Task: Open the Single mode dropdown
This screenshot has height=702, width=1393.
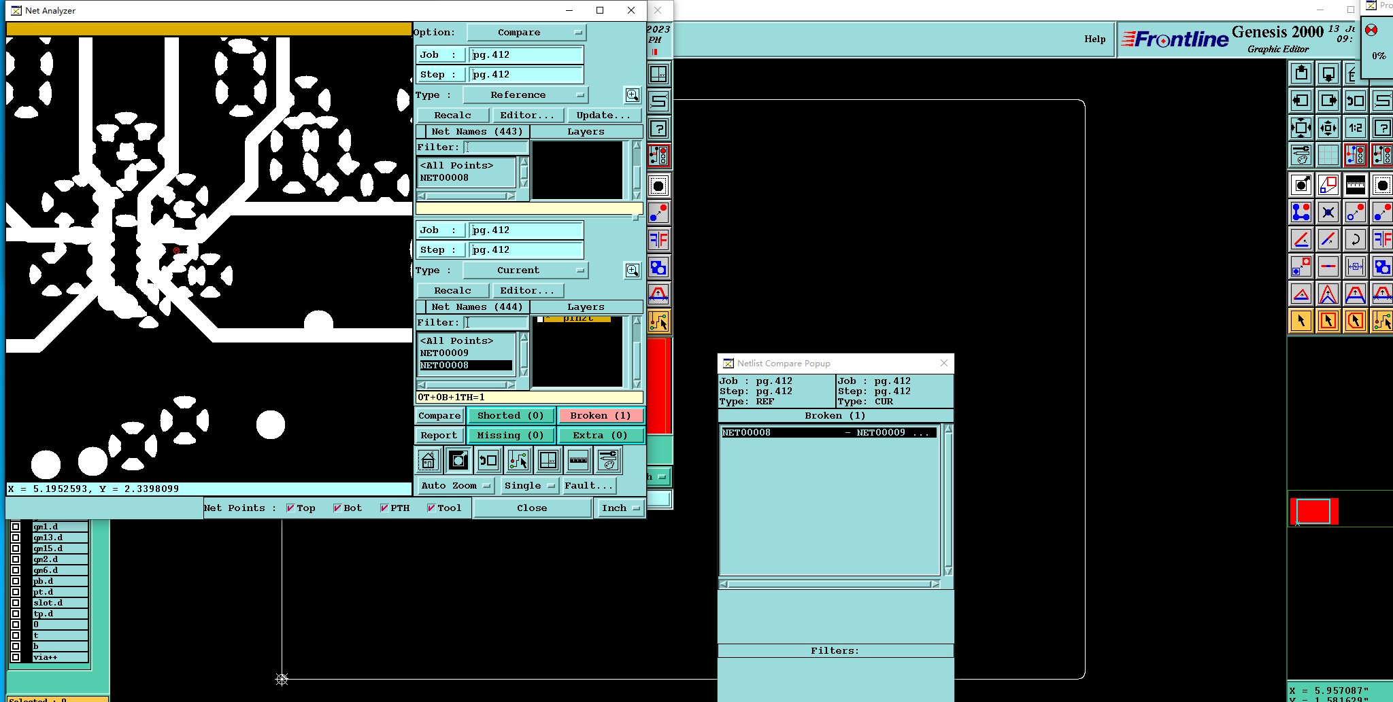Action: (529, 486)
